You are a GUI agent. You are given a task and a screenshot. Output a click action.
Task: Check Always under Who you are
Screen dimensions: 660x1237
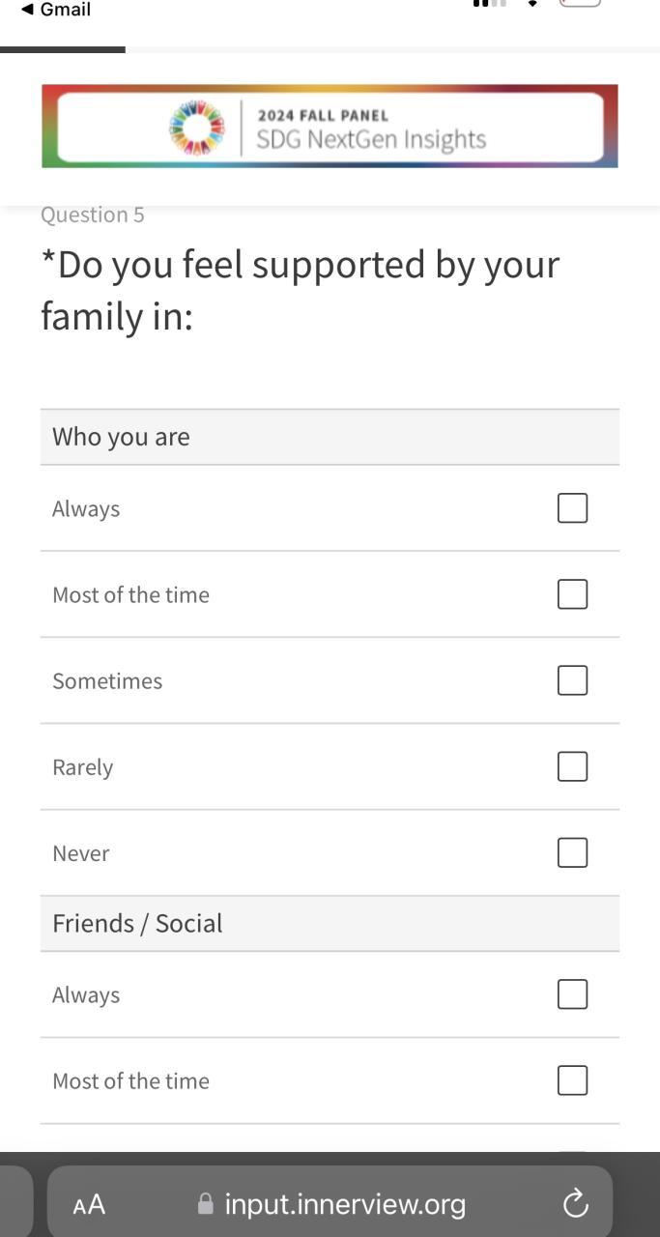[572, 508]
